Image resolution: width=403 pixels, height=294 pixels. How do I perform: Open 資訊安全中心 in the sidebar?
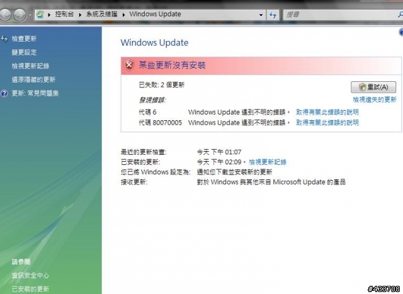(x=30, y=276)
